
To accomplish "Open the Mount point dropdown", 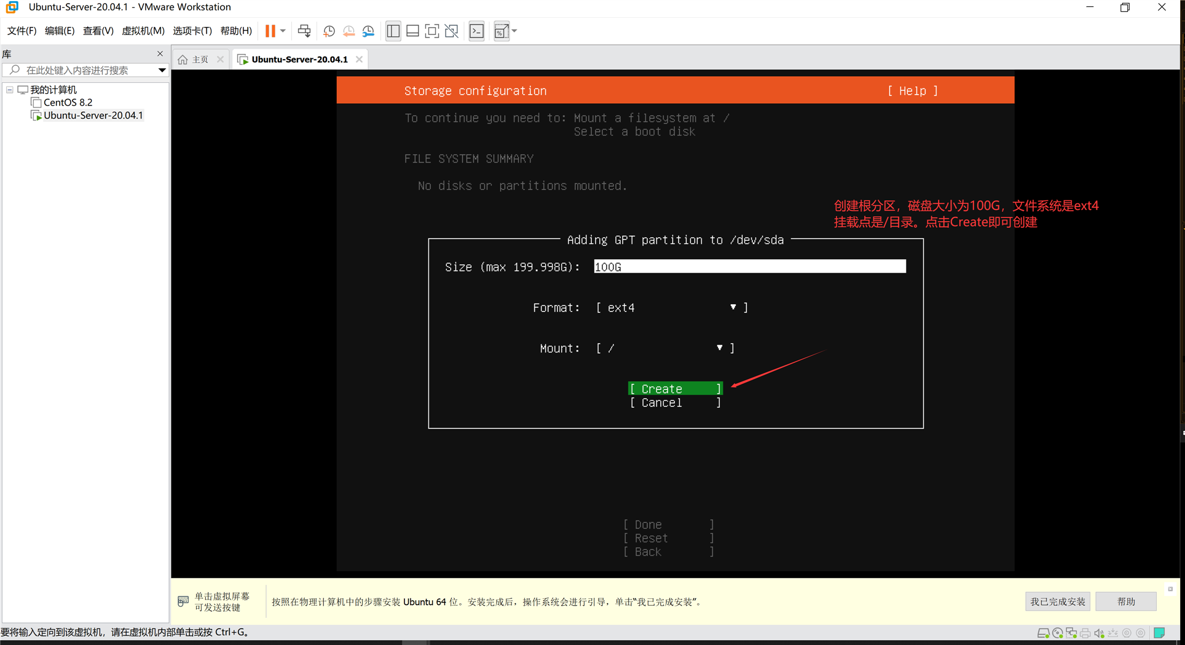I will click(x=665, y=348).
